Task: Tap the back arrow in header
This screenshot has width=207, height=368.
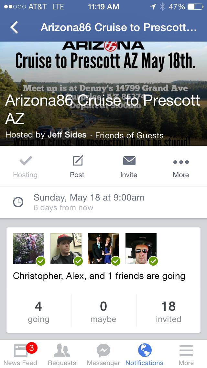Action: click(14, 28)
